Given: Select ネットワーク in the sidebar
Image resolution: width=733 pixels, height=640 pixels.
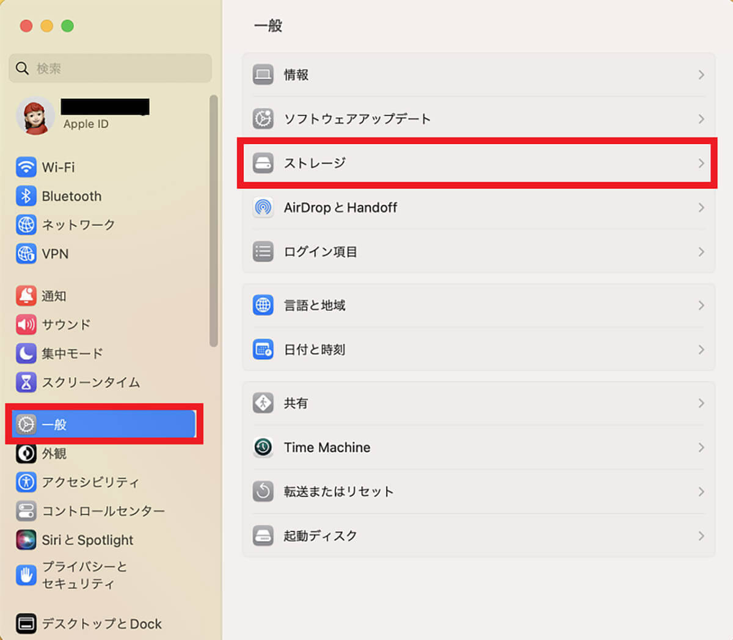Looking at the screenshot, I should 78,225.
